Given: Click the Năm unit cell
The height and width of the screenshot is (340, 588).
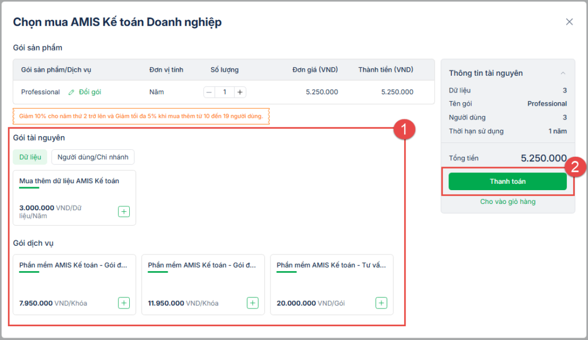Looking at the screenshot, I should [156, 92].
